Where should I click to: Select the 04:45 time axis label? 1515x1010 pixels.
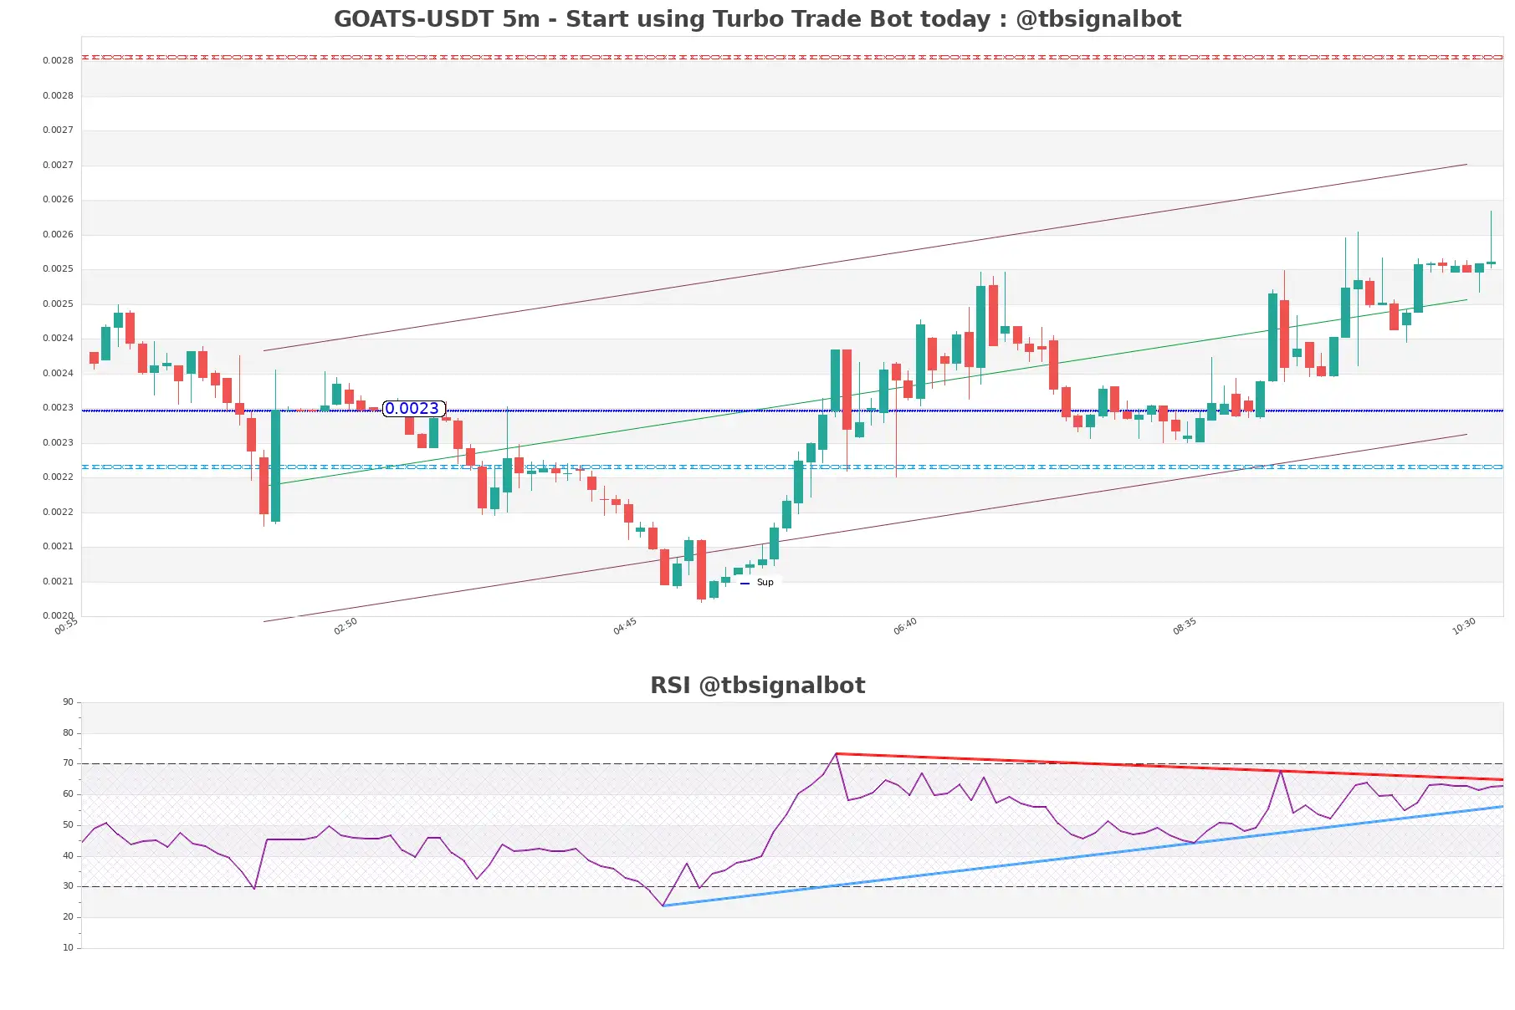click(625, 626)
